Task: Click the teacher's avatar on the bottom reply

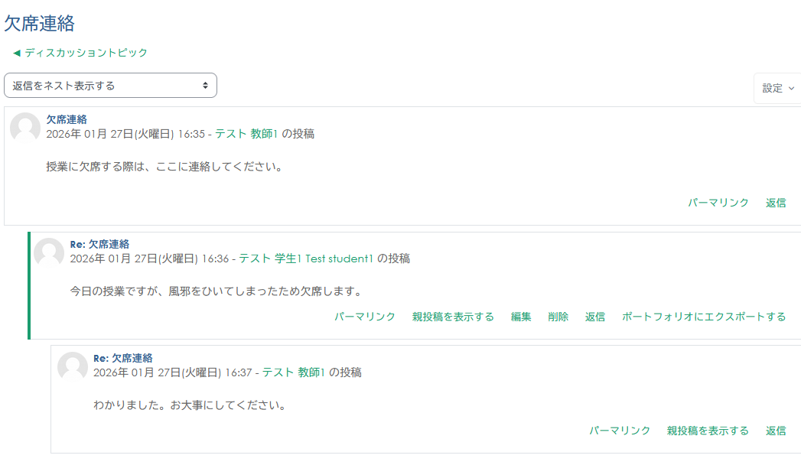Action: (x=73, y=367)
